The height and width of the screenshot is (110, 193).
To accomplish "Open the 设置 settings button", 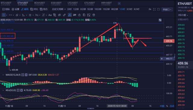I will point(16,9).
